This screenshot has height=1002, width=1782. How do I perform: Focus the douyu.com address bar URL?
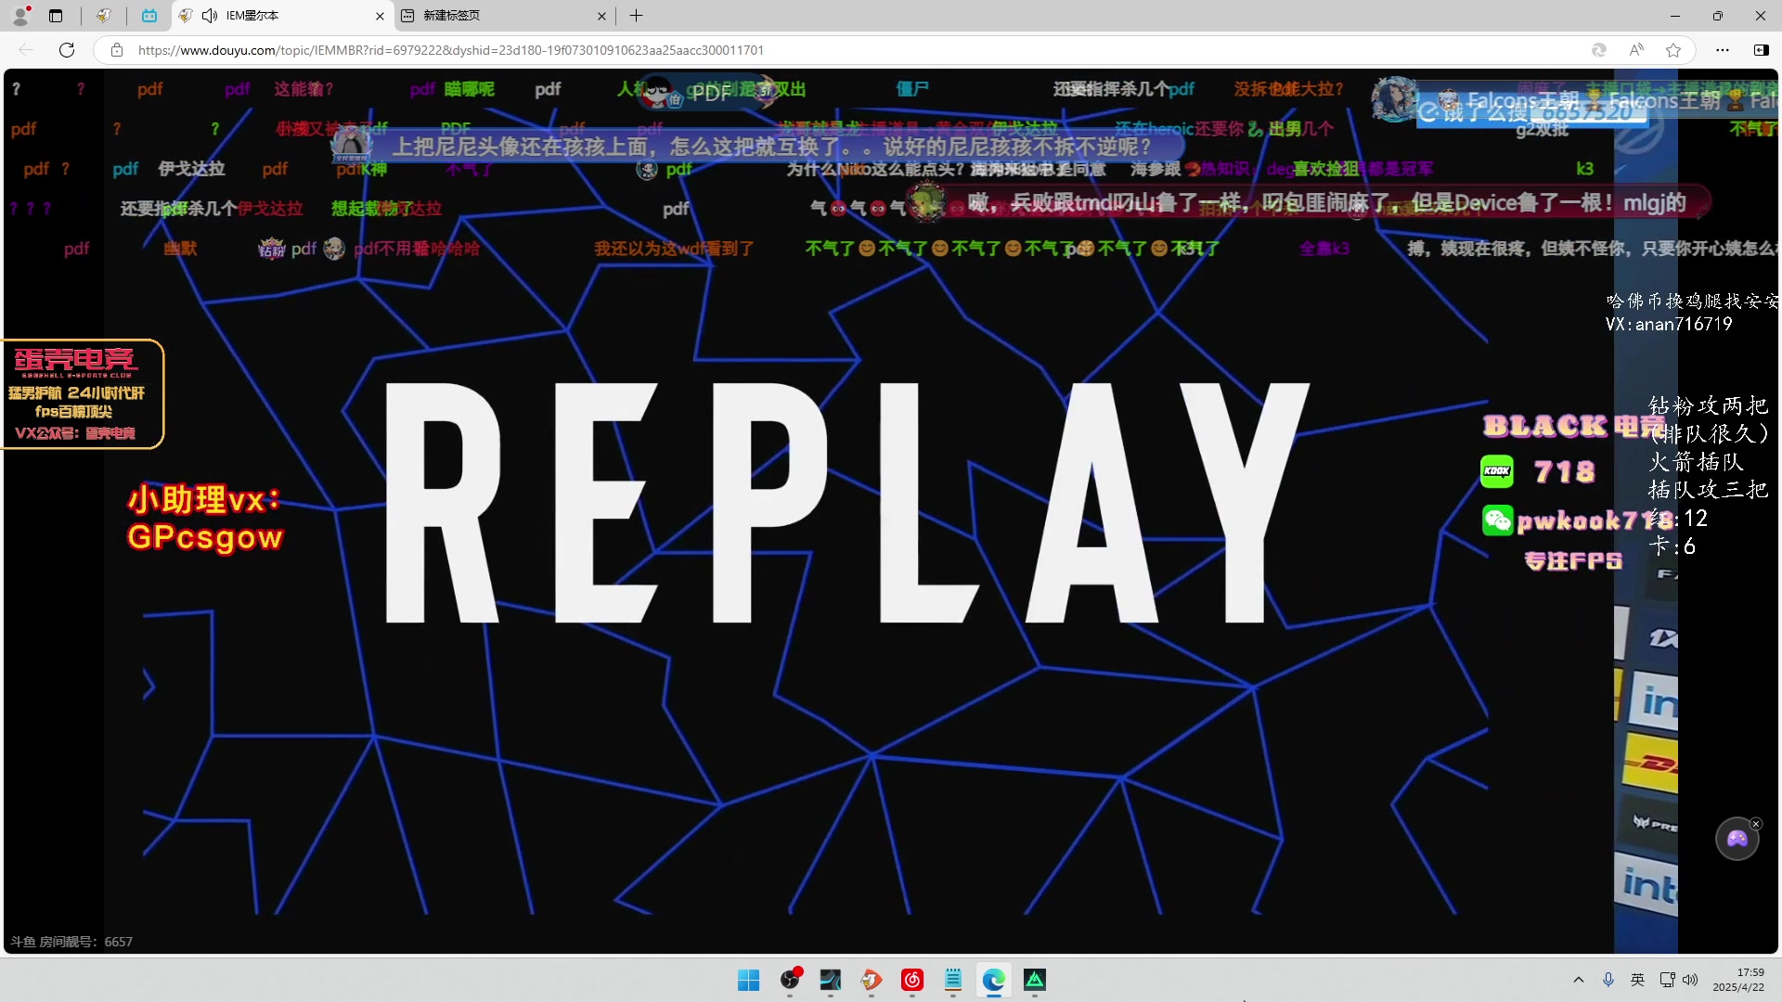pyautogui.click(x=451, y=50)
